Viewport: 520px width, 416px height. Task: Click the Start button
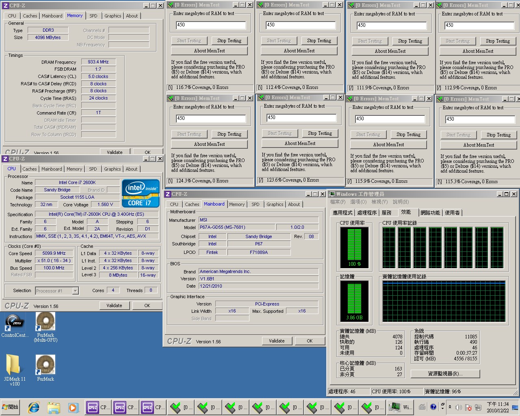tap(11, 407)
